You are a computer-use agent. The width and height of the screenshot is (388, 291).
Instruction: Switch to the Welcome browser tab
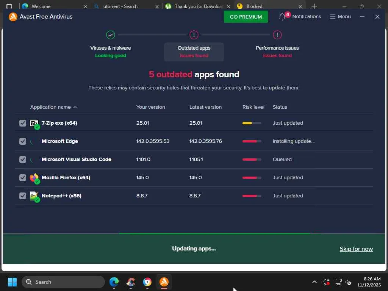[x=54, y=6]
